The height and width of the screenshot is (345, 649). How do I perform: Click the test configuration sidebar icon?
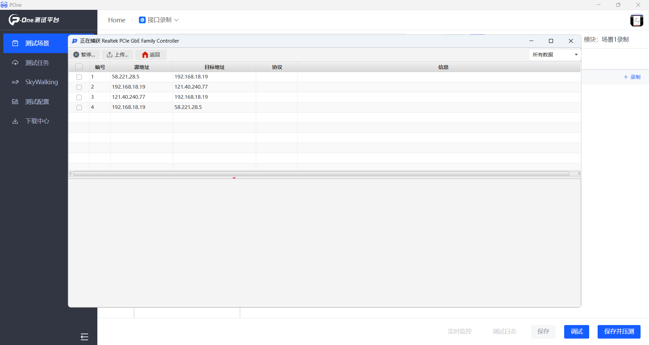[x=15, y=102]
